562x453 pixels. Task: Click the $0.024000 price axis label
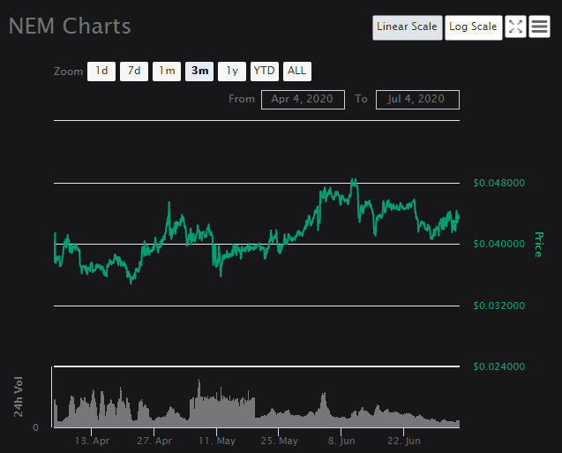(x=499, y=366)
